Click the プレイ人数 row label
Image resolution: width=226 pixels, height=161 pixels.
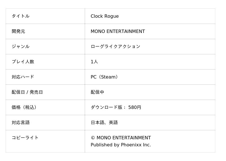(x=23, y=62)
